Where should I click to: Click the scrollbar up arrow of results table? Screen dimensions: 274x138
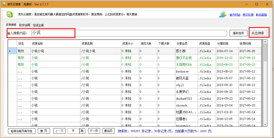tap(265, 42)
